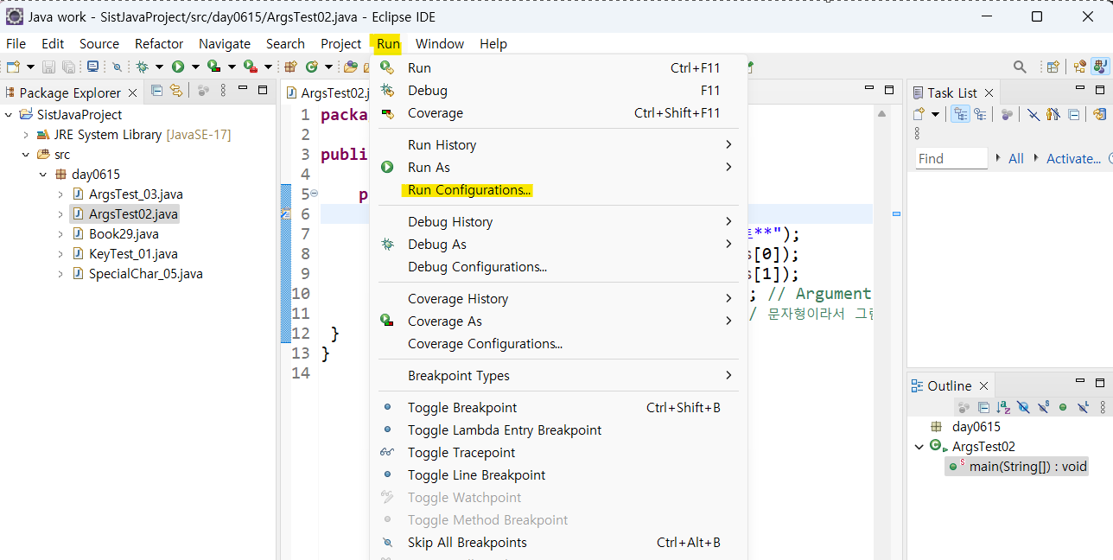
Task: Click the New file wizard toolbar icon
Action: click(13, 67)
